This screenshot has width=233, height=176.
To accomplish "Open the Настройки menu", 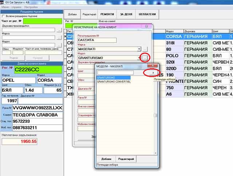I will coord(31,7).
